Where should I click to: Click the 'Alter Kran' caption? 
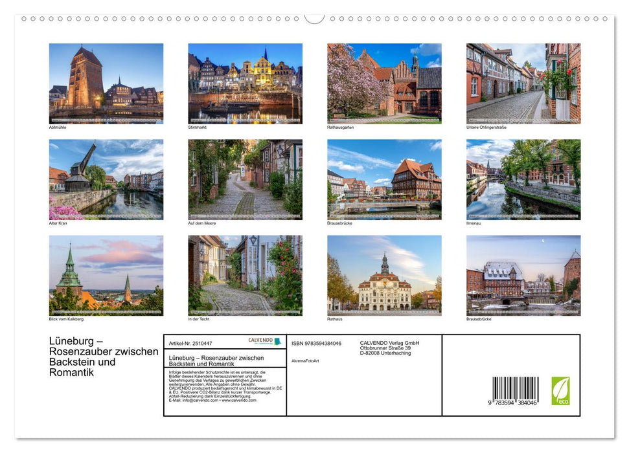[x=58, y=223]
